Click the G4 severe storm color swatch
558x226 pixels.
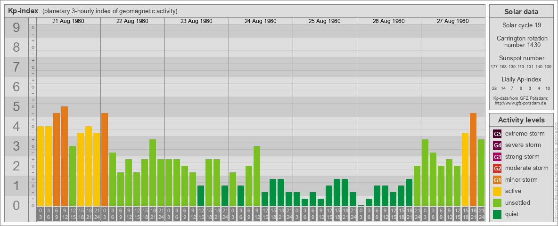click(x=497, y=145)
